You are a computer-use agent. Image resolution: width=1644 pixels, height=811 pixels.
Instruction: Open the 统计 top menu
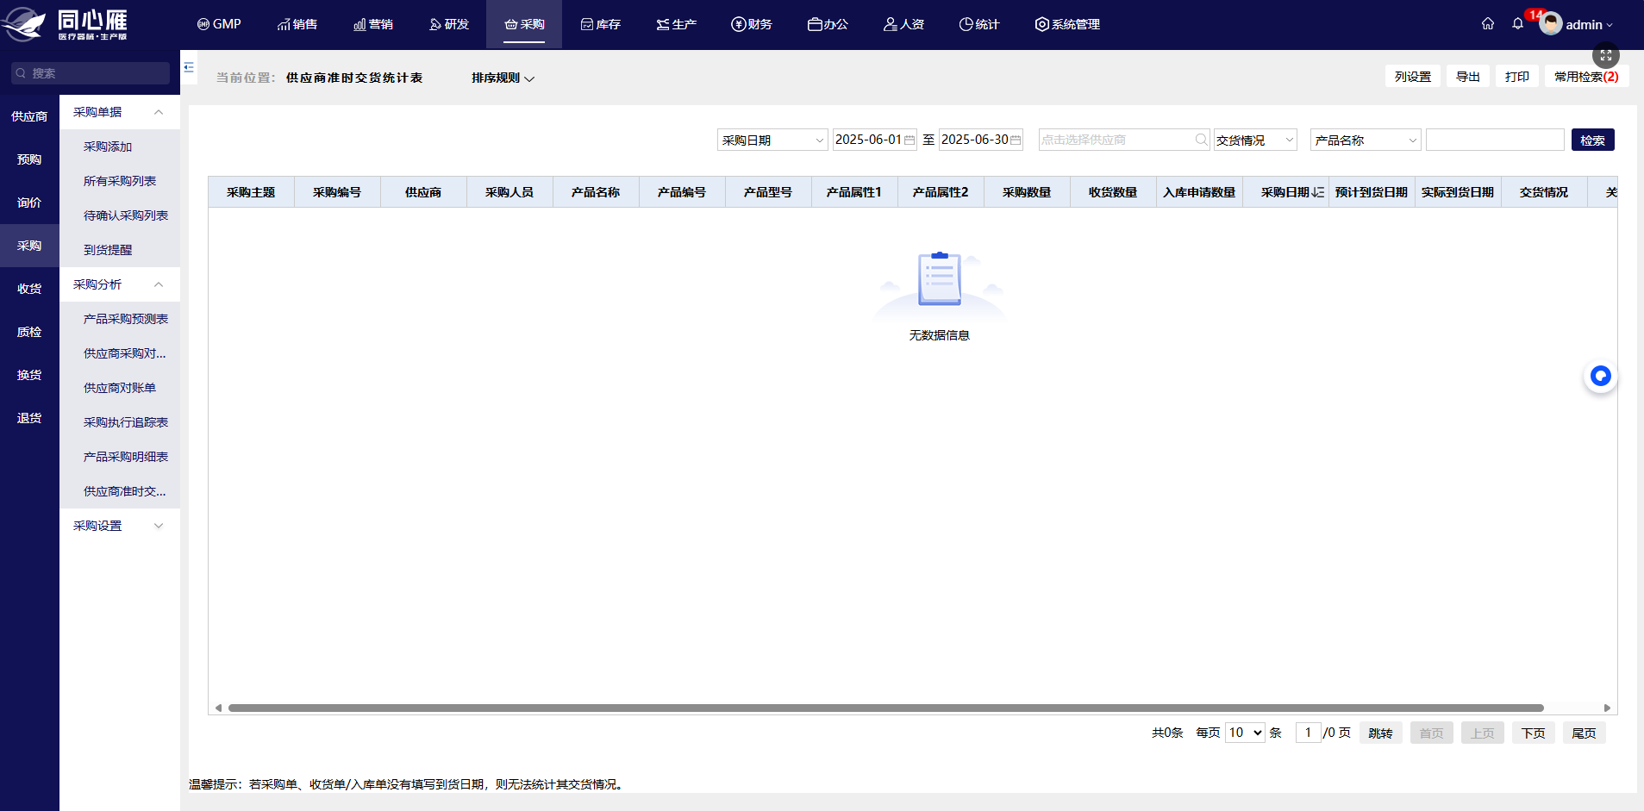pos(979,24)
